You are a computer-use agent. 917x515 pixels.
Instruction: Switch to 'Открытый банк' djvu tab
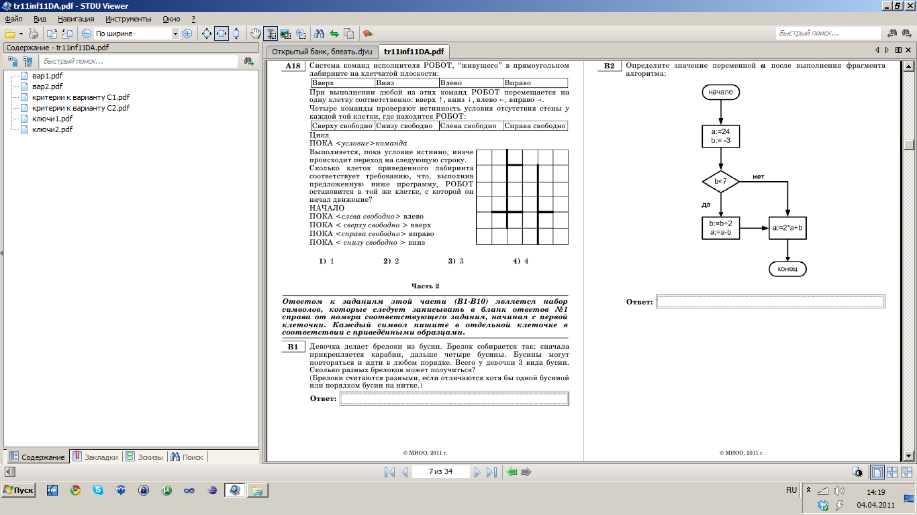[x=321, y=52]
